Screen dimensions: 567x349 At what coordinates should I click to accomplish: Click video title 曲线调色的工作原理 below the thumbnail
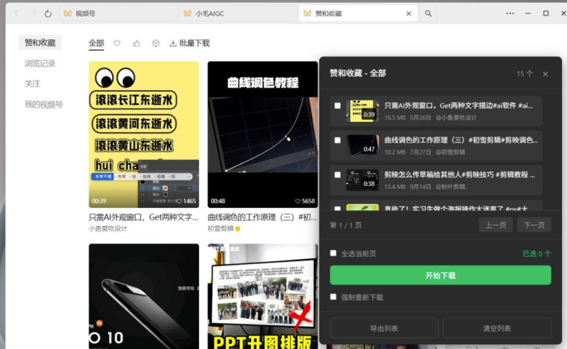262,217
